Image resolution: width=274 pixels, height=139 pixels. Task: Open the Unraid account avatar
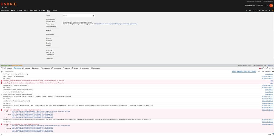pyautogui.click(x=271, y=5)
